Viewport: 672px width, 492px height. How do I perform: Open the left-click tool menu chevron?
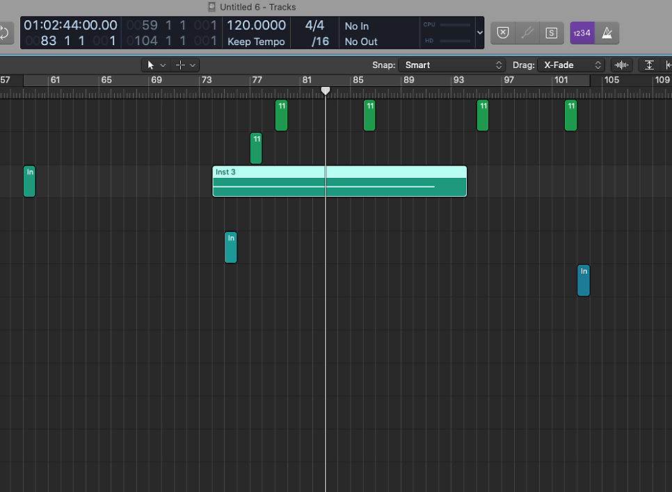point(163,65)
